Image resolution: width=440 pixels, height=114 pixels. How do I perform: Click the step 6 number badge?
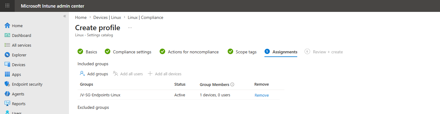[307, 52]
